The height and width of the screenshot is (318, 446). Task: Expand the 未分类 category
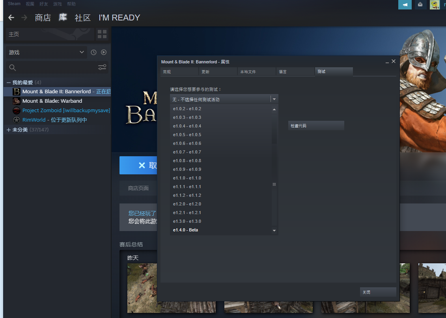tap(9, 130)
